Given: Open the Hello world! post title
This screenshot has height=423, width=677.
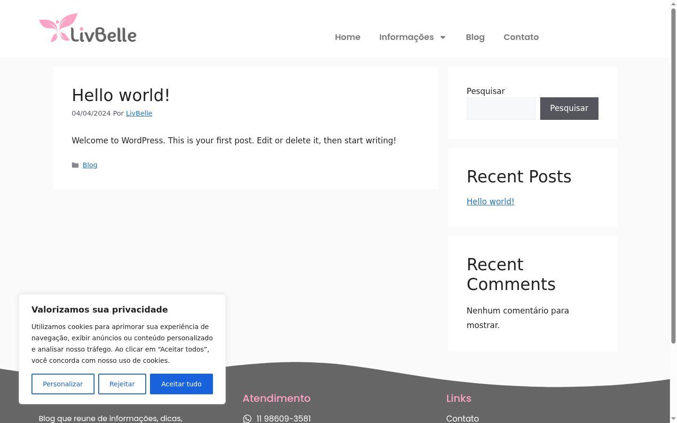Looking at the screenshot, I should [121, 95].
